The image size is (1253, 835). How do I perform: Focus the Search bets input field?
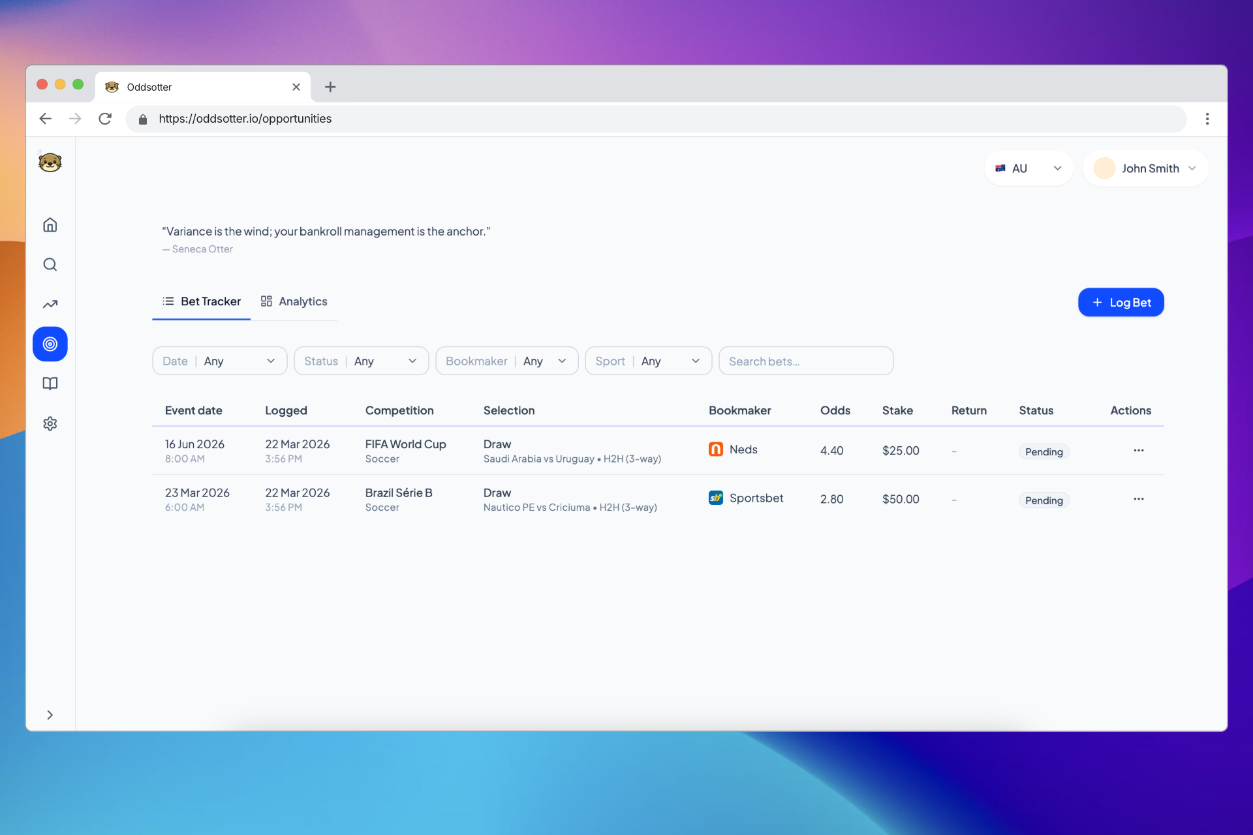click(805, 361)
